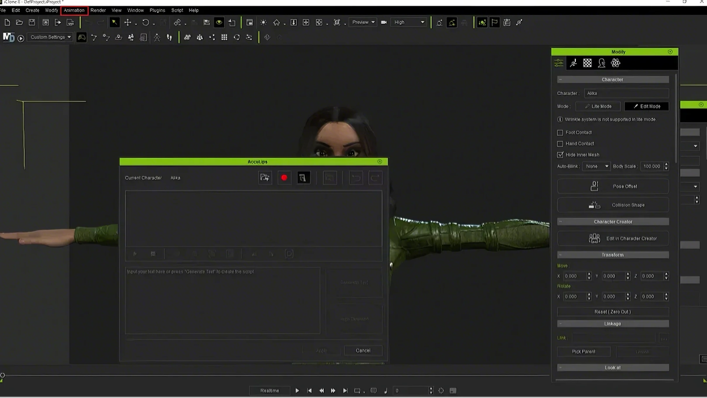The width and height of the screenshot is (707, 398).
Task: Open the Auto-Blink None dropdown
Action: pyautogui.click(x=597, y=166)
